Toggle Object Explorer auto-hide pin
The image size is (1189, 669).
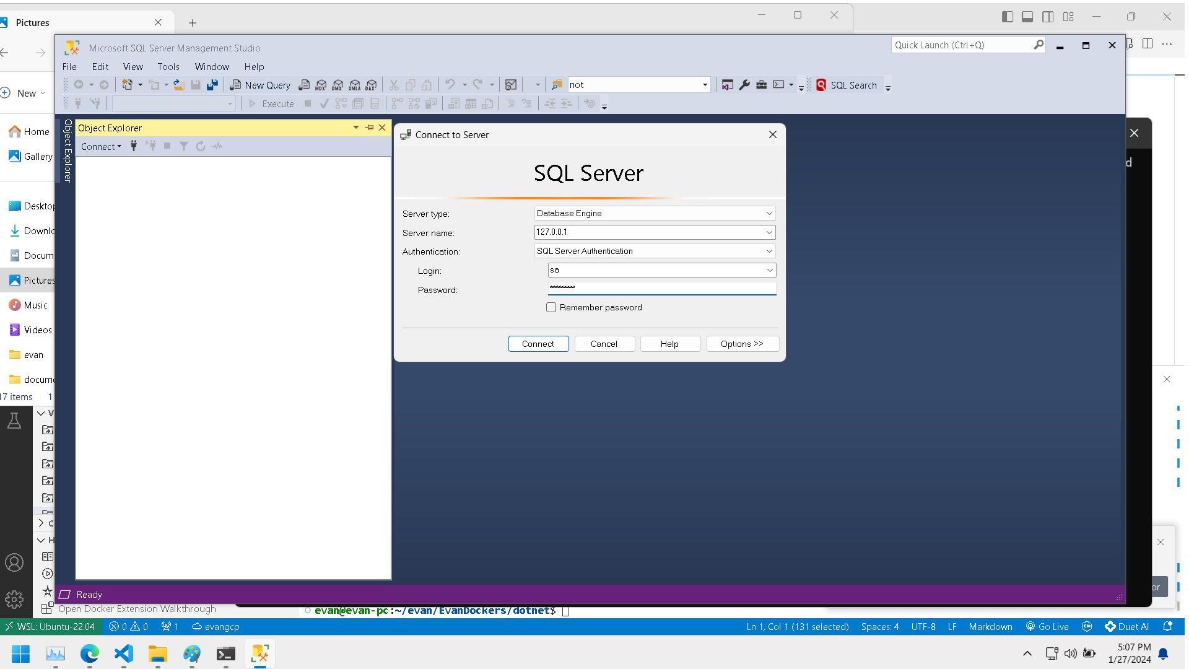click(370, 128)
